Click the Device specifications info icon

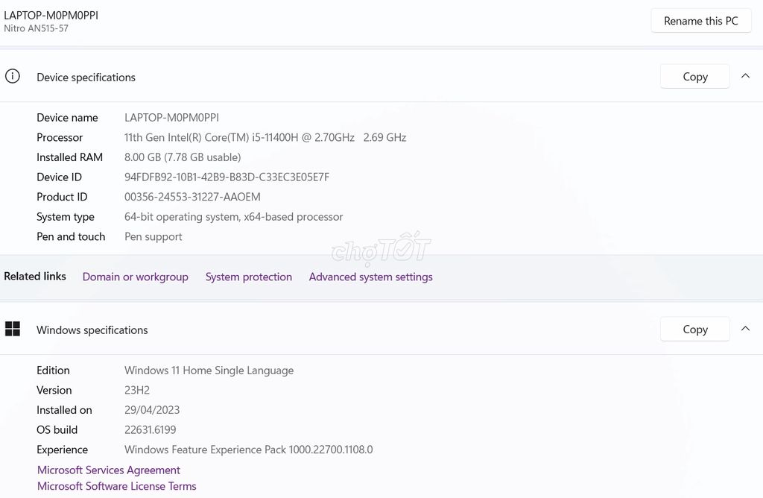[12, 76]
